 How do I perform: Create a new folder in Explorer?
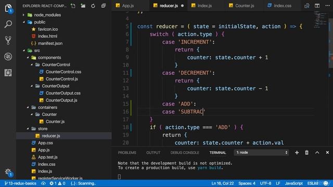(83, 6)
